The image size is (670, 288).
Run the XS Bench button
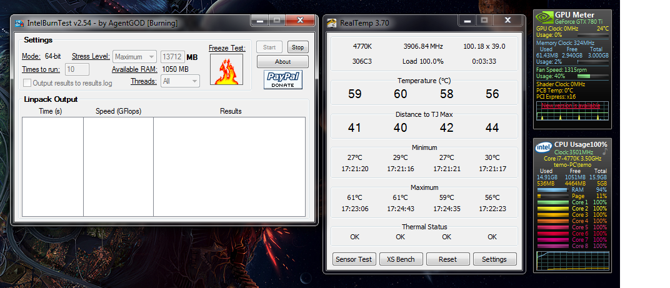(x=401, y=259)
